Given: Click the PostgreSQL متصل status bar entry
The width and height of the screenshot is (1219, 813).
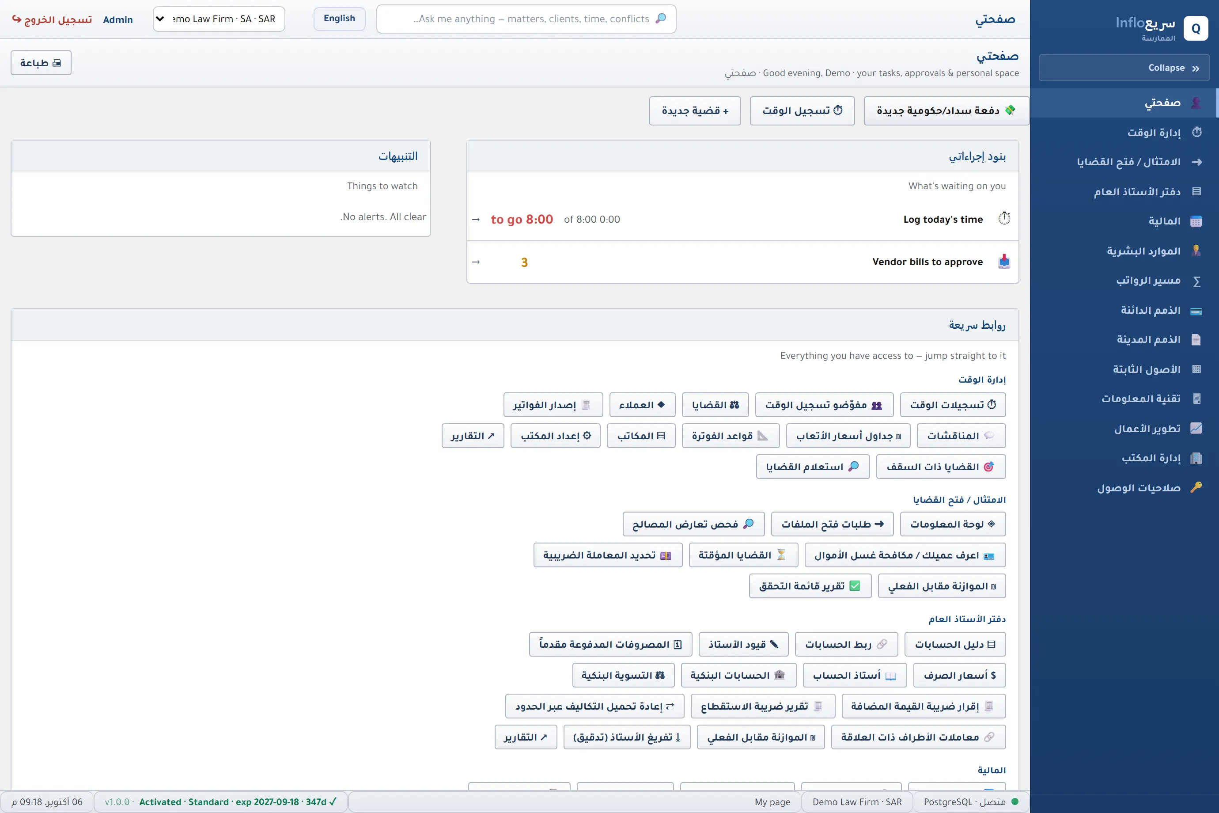Looking at the screenshot, I should point(970,802).
